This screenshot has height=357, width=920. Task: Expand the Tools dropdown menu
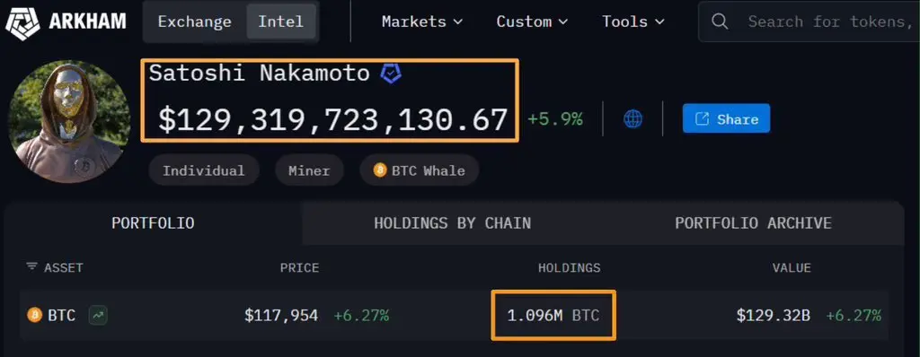pyautogui.click(x=633, y=22)
